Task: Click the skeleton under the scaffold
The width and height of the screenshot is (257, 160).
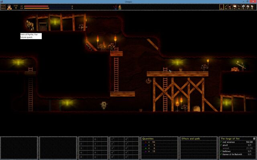Action: (x=185, y=108)
